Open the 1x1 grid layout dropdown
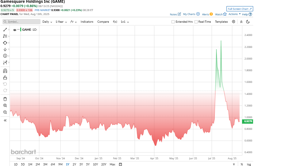This screenshot has height=166, width=282. click(125, 22)
